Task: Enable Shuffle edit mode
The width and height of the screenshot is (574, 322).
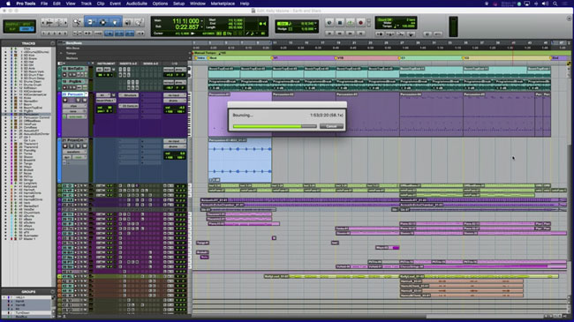Action: 12,24
